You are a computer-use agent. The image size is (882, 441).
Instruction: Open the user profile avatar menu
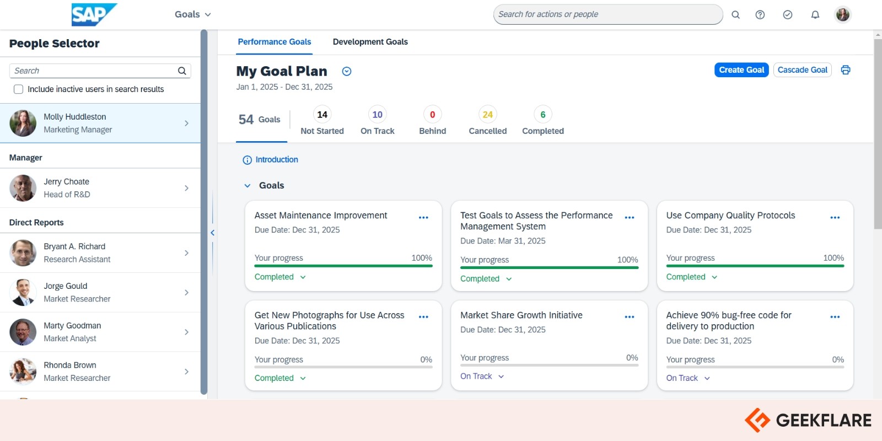tap(843, 15)
